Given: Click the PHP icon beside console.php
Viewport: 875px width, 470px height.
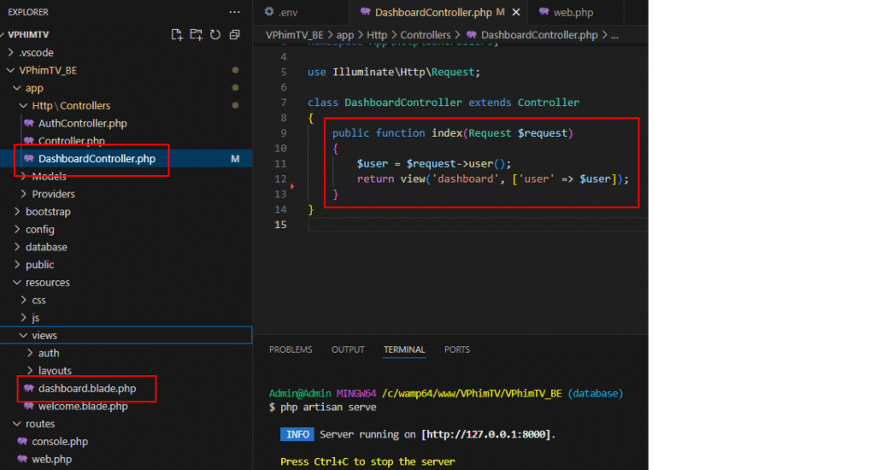Looking at the screenshot, I should click(x=22, y=442).
